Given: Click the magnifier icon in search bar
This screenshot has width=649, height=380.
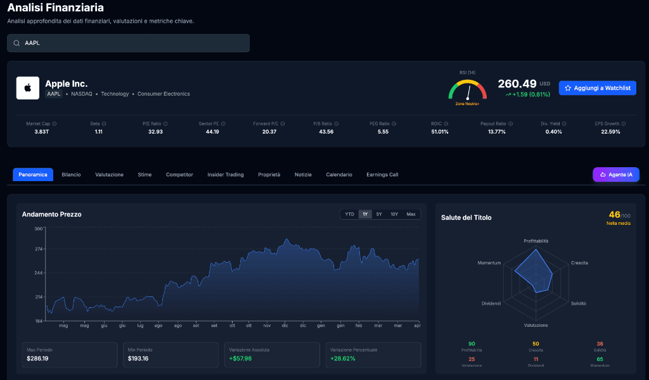Looking at the screenshot, I should pyautogui.click(x=16, y=43).
